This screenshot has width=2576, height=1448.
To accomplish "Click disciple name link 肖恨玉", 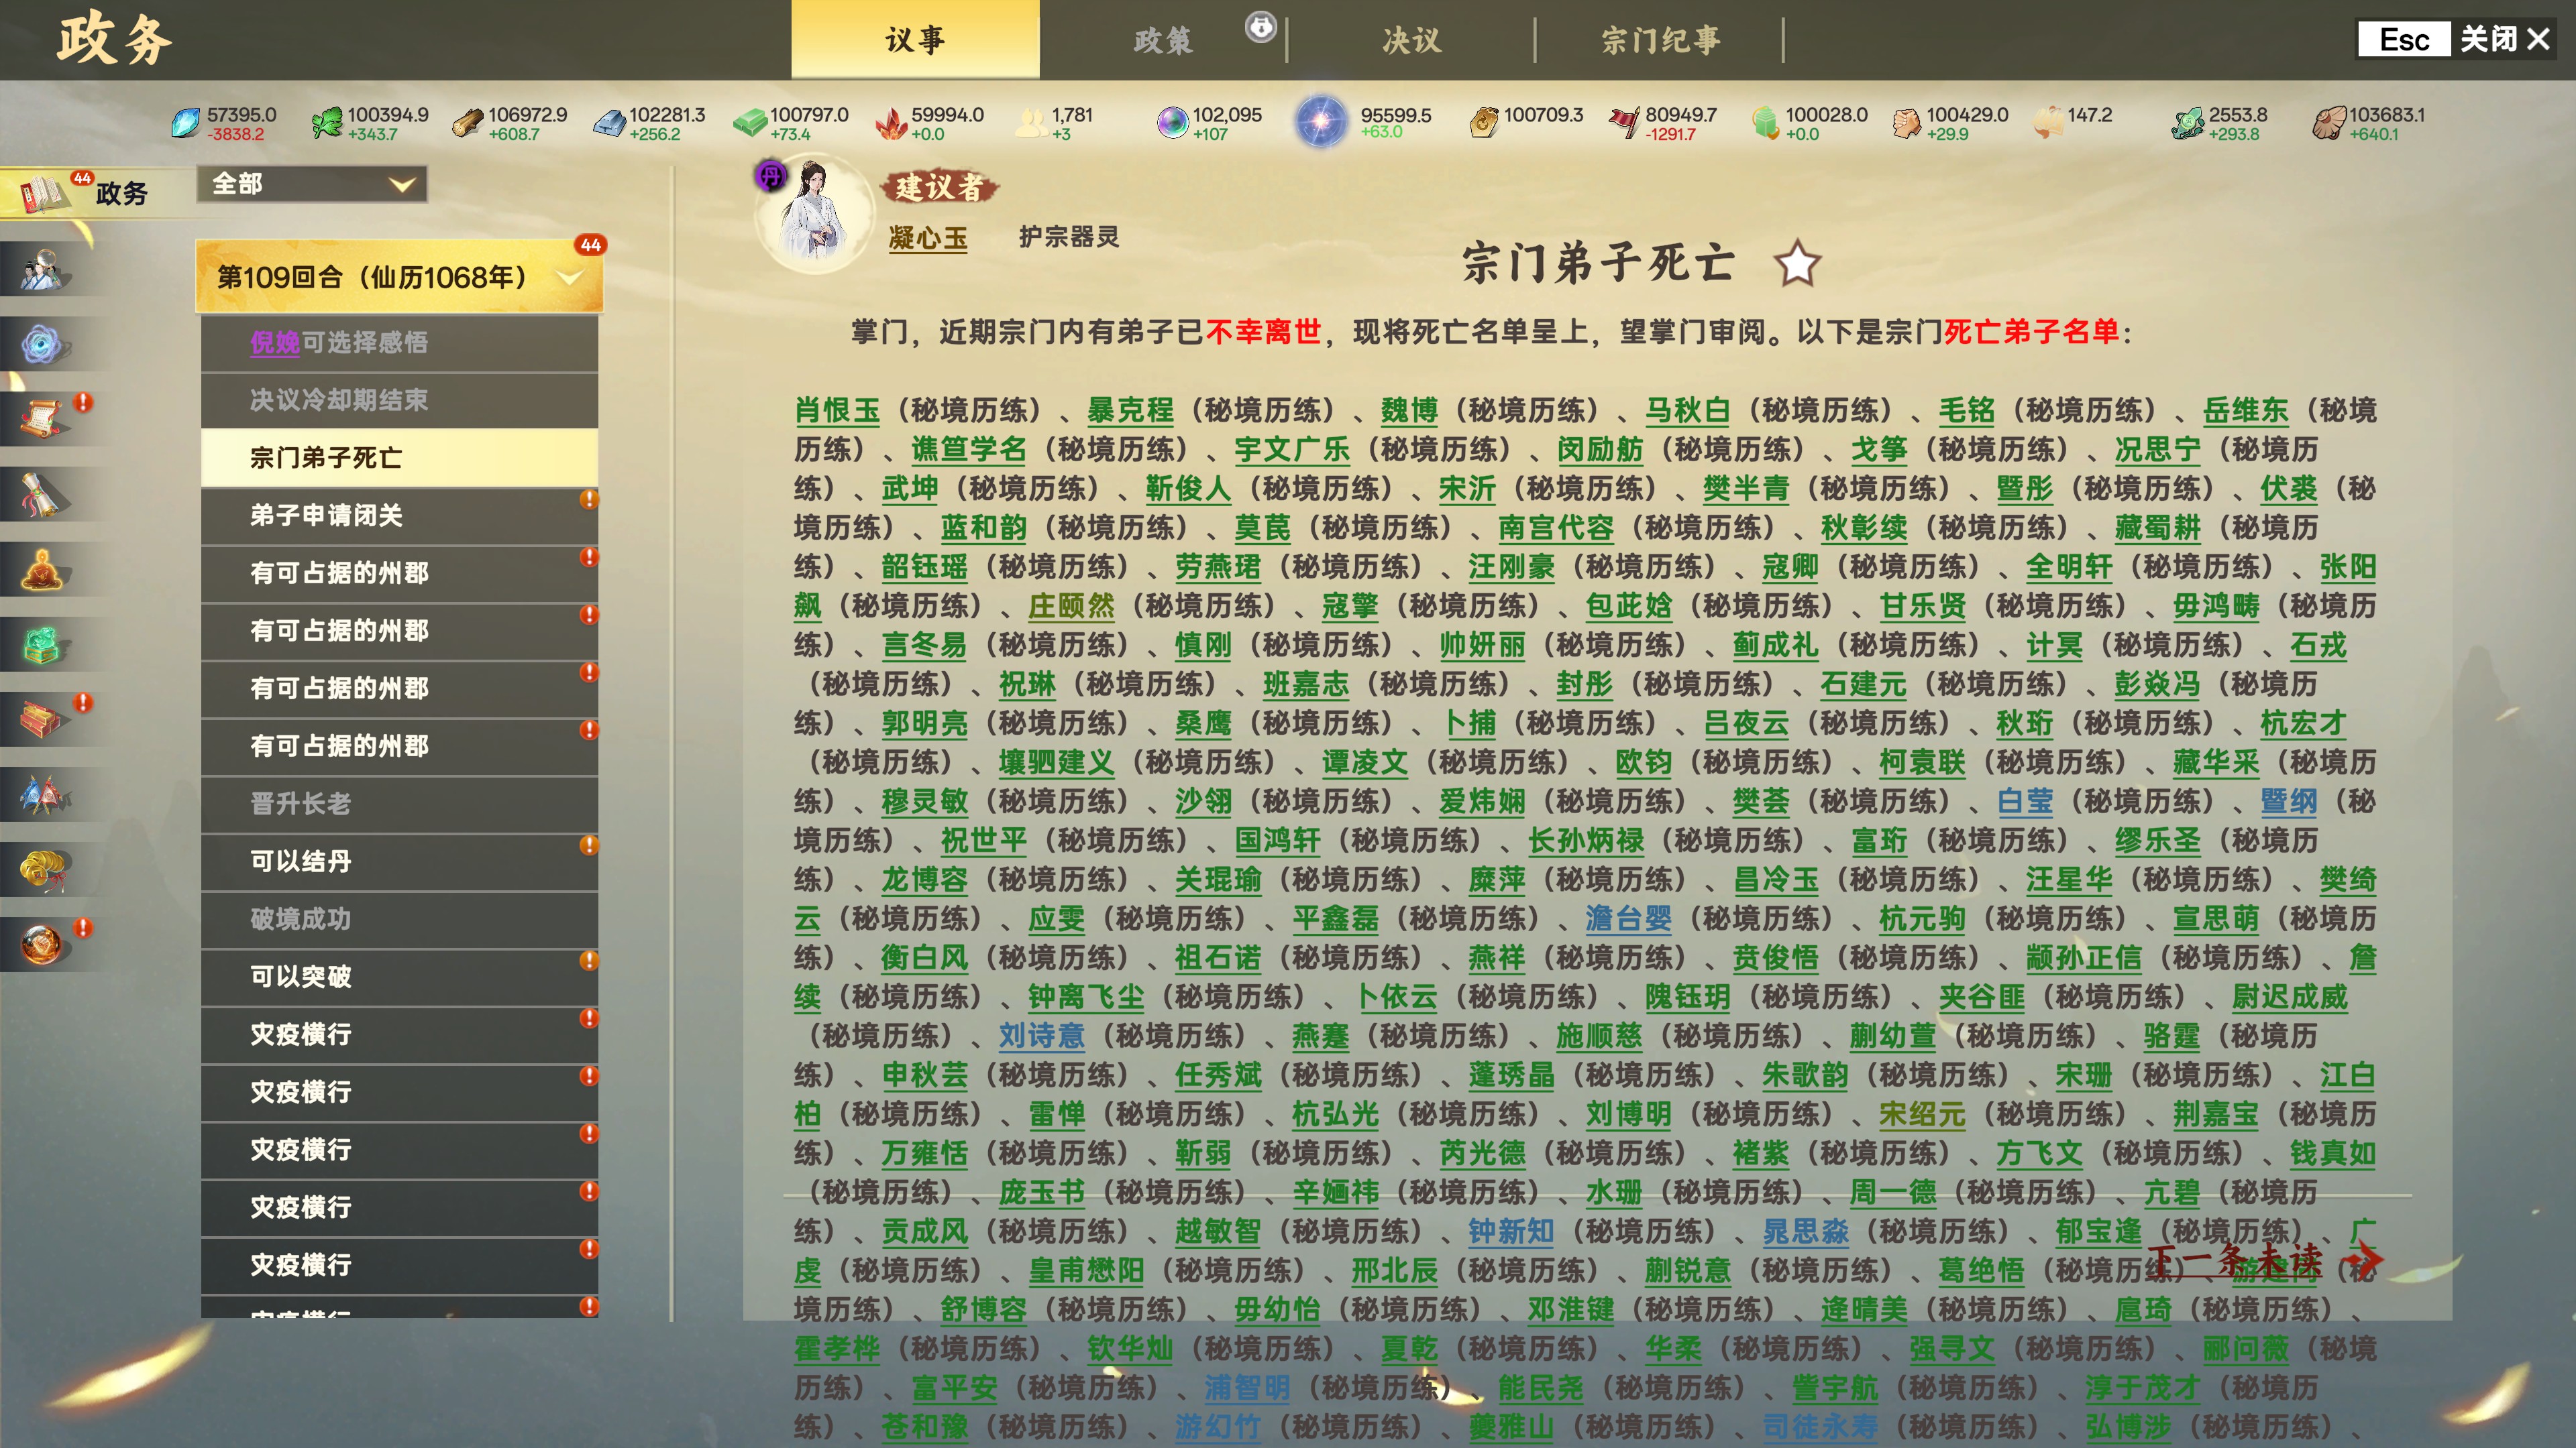I will (837, 410).
